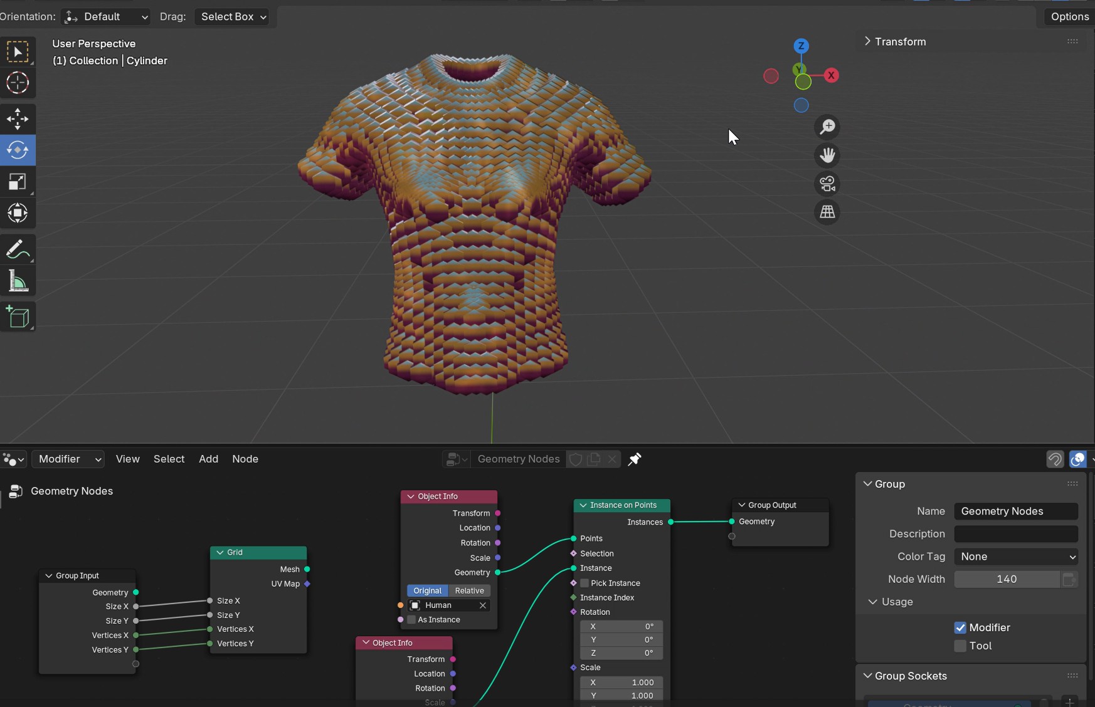Expand the Transform panel

[x=900, y=41]
